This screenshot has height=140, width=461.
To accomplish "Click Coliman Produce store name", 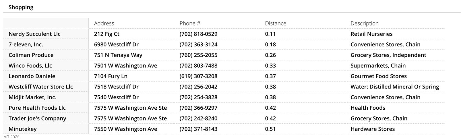I will (x=31, y=55).
